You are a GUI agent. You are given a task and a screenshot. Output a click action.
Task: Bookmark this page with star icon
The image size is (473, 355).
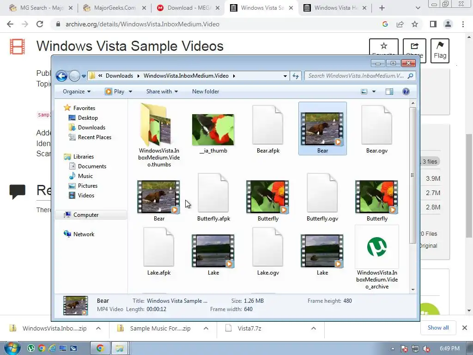[x=415, y=24]
